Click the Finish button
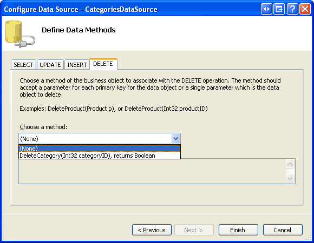Screen dimensions: 314x243 click(x=238, y=230)
